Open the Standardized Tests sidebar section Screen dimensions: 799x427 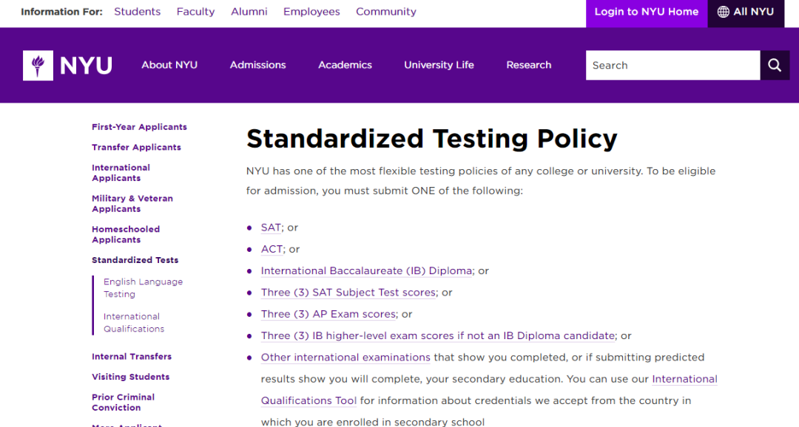(135, 260)
